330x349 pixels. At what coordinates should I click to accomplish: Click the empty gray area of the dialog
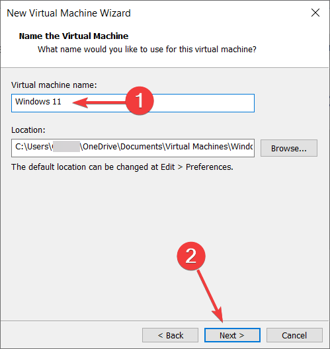(x=165, y=212)
